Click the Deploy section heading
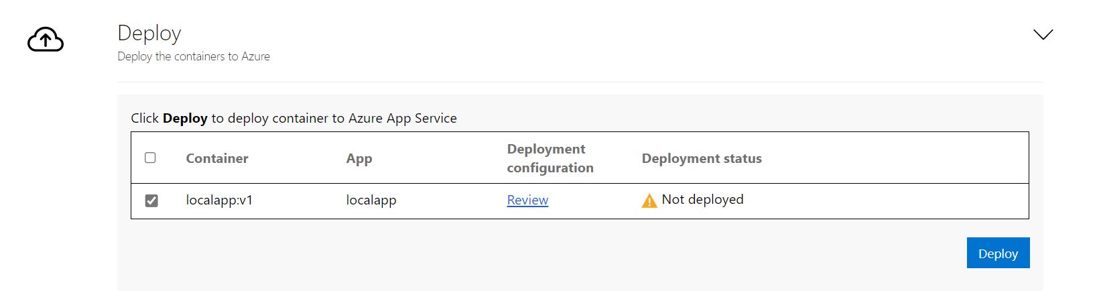This screenshot has height=293, width=1099. (x=149, y=33)
